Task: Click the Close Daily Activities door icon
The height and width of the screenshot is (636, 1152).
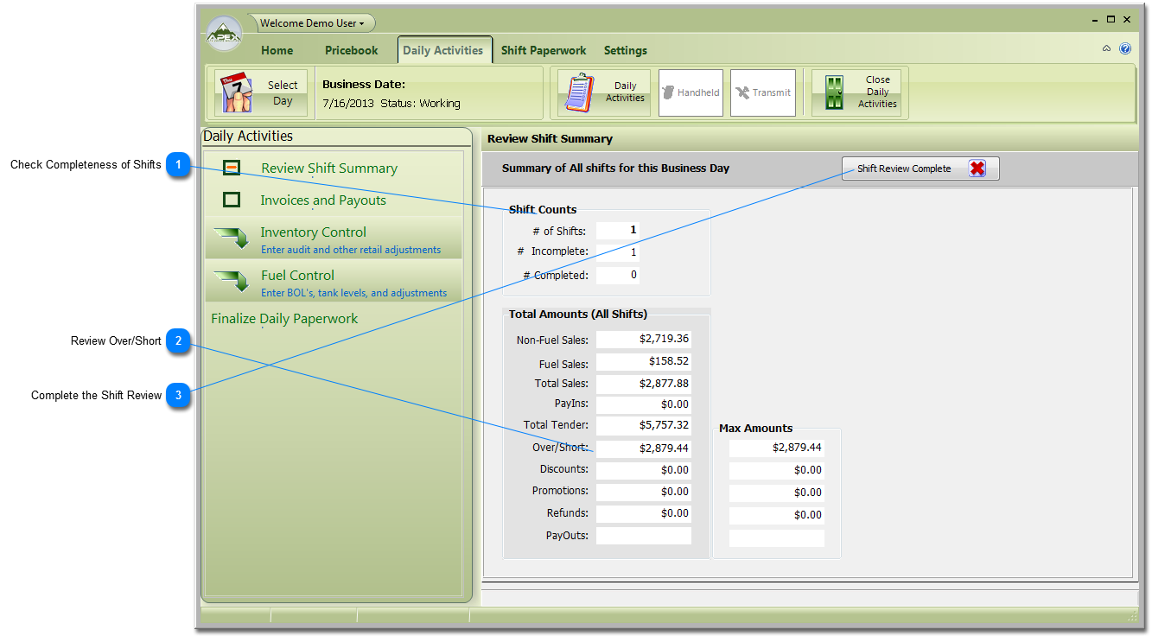Action: pos(834,93)
